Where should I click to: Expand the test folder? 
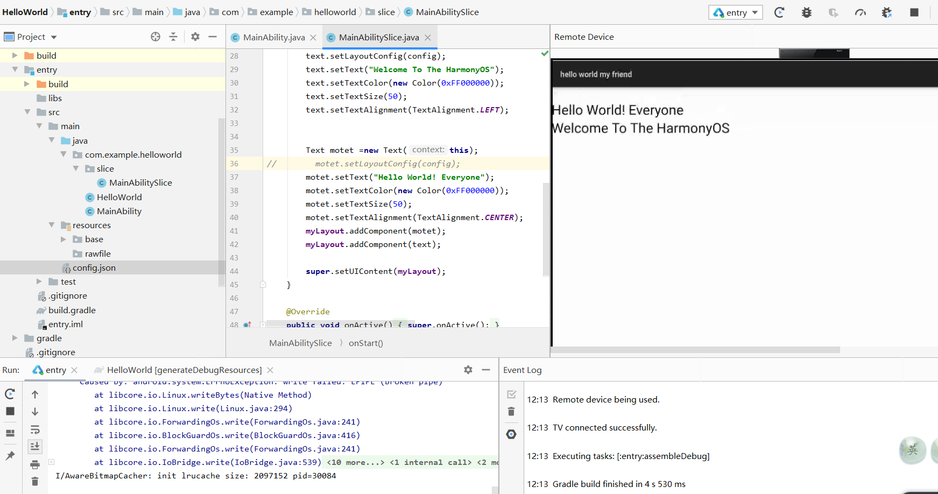pyautogui.click(x=39, y=281)
